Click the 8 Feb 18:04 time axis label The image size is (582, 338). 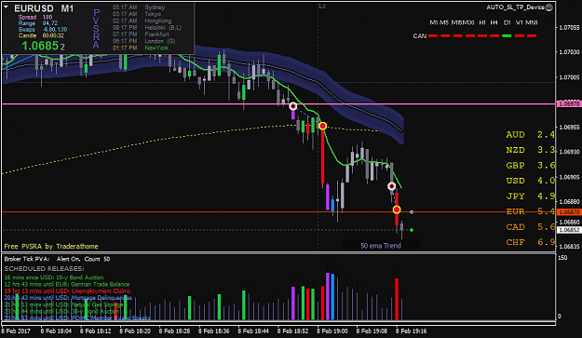[x=56, y=331]
